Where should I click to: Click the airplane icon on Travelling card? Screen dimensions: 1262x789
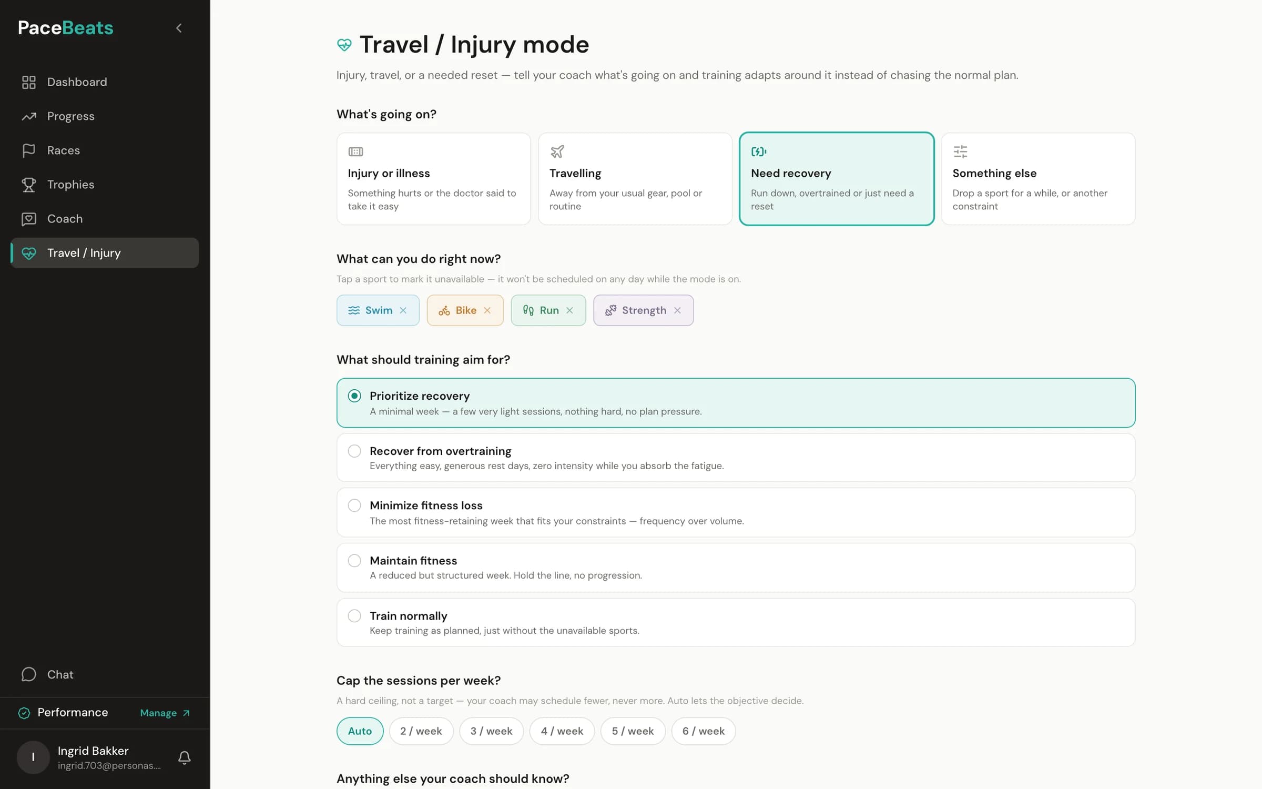point(557,152)
